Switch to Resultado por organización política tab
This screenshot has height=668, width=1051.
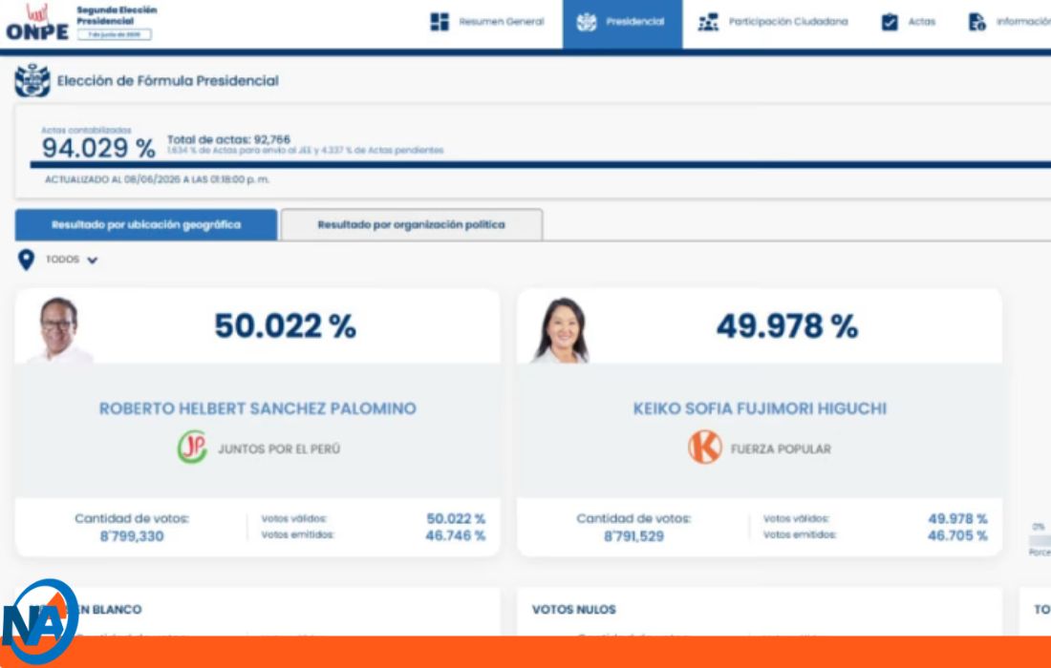[x=412, y=225]
